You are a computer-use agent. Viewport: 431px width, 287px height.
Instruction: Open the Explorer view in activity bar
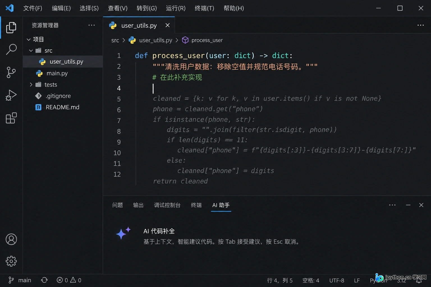pyautogui.click(x=11, y=27)
